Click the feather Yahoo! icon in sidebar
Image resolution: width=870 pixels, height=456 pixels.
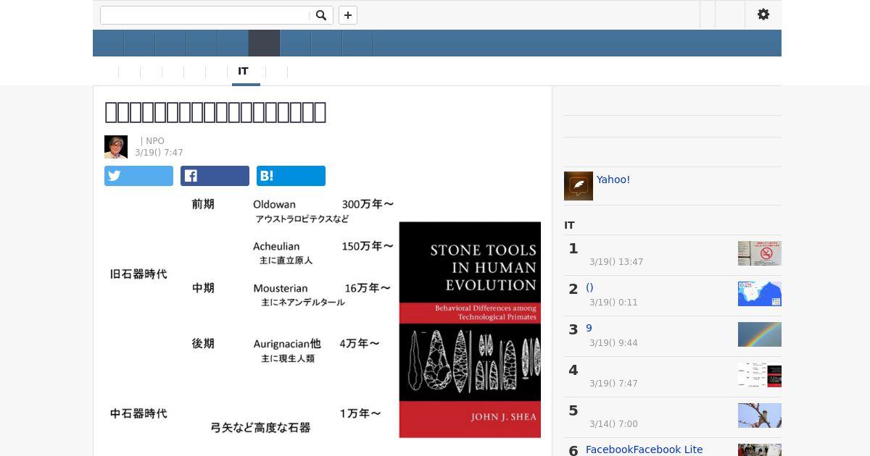(x=579, y=186)
